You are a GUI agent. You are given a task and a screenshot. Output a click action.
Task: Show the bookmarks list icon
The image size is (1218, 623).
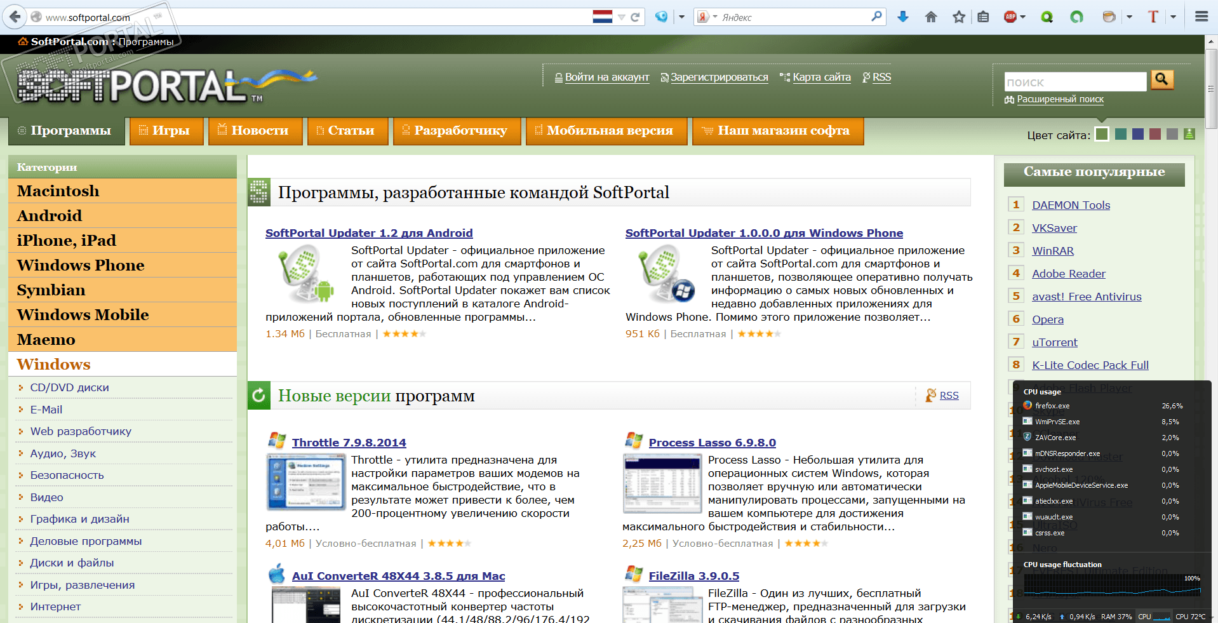pyautogui.click(x=983, y=17)
